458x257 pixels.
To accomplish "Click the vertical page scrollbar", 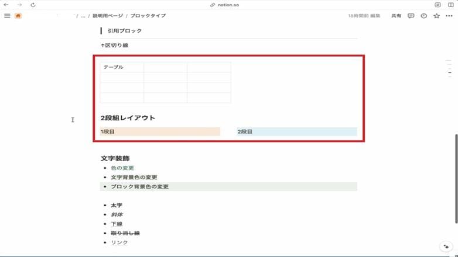I will [x=456, y=179].
